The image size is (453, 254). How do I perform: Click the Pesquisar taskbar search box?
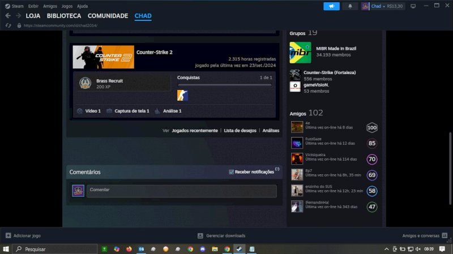click(x=55, y=249)
